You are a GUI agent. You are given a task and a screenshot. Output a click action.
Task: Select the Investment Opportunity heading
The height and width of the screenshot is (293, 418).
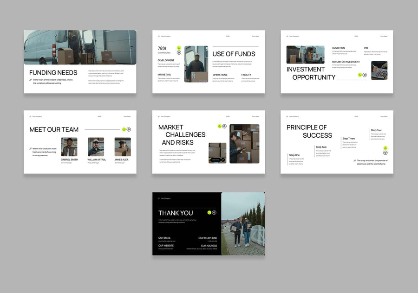311,73
